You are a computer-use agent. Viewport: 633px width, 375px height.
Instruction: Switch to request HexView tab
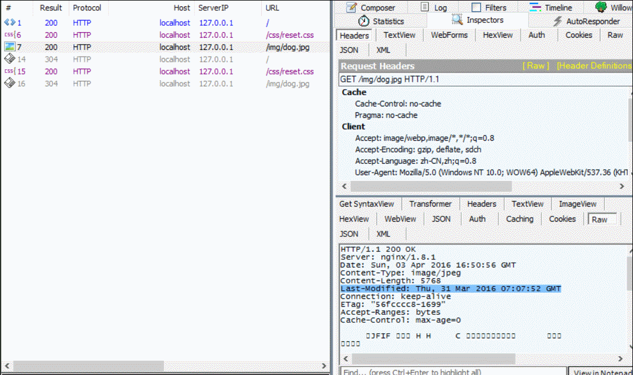497,35
